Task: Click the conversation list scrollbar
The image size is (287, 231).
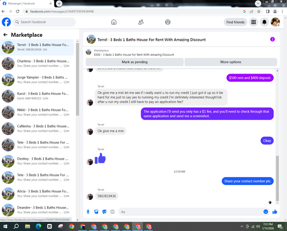Action: 77,79
